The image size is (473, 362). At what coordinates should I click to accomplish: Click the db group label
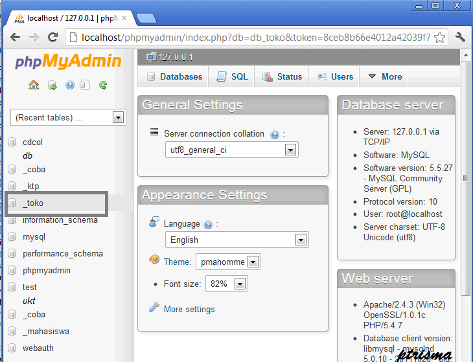[x=27, y=156]
